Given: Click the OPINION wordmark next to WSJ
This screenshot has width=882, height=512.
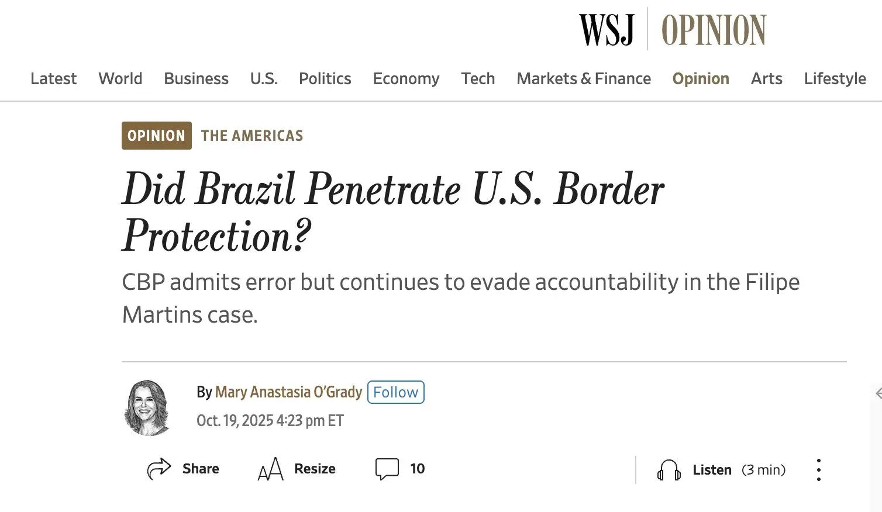Looking at the screenshot, I should point(715,29).
